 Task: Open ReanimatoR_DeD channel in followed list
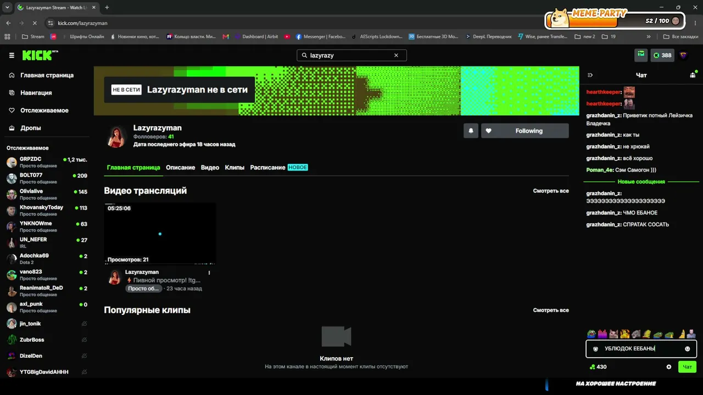[47, 291]
